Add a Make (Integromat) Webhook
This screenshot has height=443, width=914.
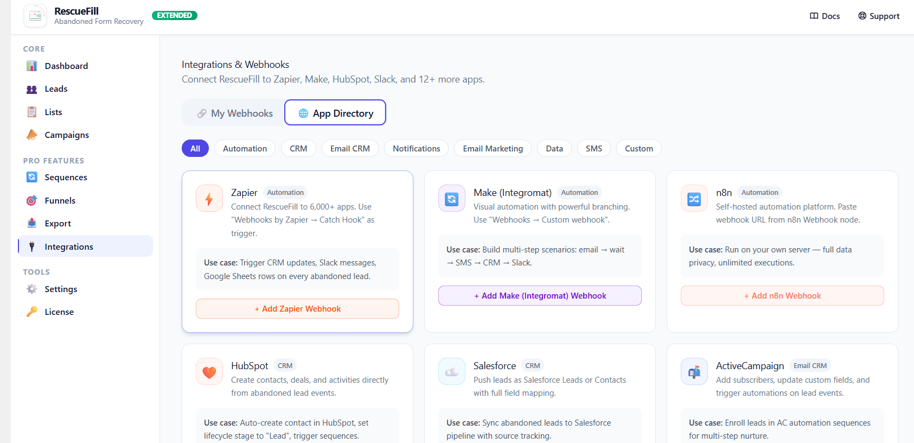[540, 295]
